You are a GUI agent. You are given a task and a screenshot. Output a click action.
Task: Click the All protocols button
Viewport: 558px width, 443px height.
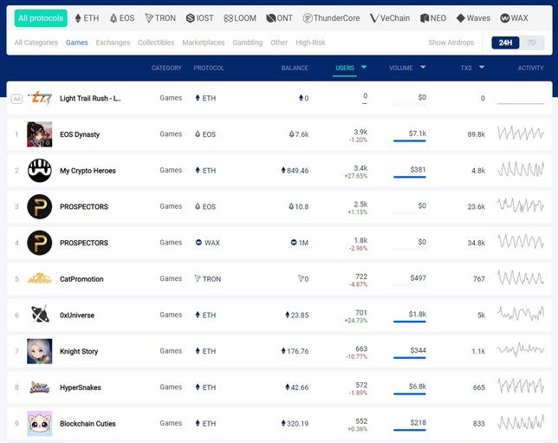coord(41,18)
